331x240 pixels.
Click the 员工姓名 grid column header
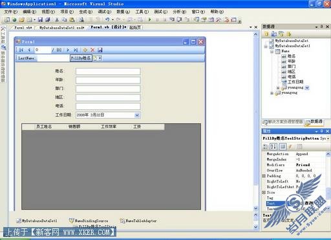[51, 127]
